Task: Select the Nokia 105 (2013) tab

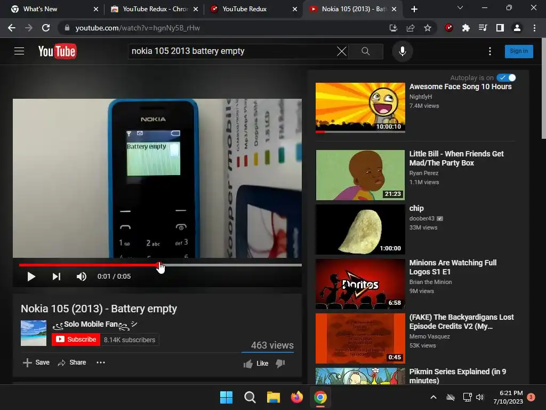Action: pos(352,9)
